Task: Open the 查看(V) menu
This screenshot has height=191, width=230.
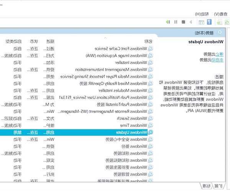Action: [222, 13]
